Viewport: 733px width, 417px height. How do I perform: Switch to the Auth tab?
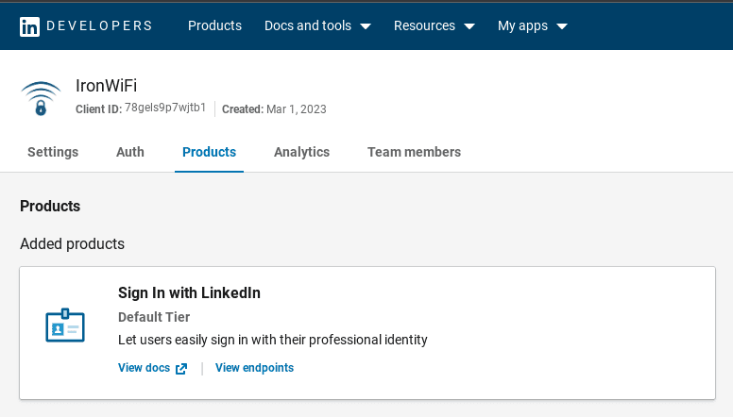[x=130, y=152]
